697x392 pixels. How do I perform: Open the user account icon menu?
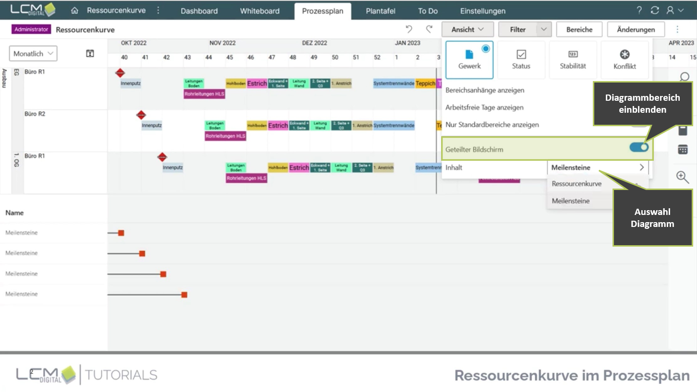(674, 11)
